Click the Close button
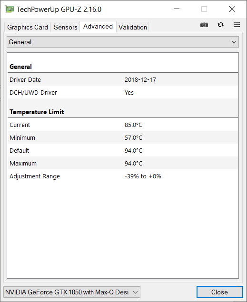Screen dimensions: 247x302 [x=219, y=292]
